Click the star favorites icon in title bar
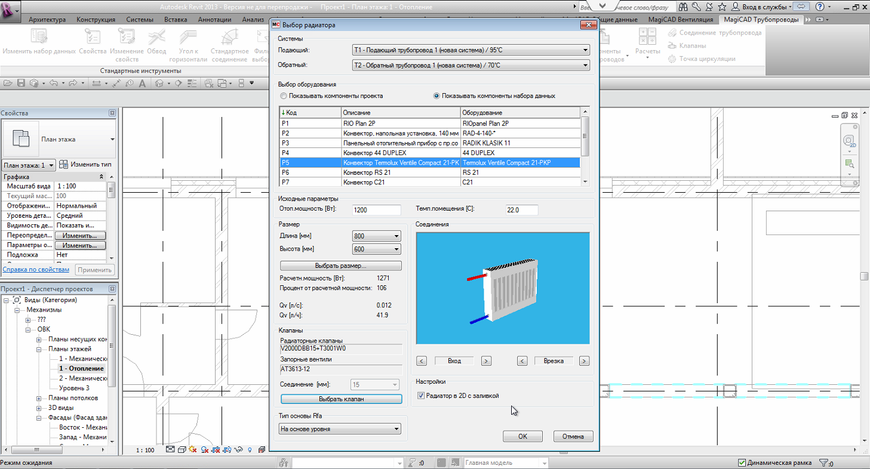 tap(722, 7)
